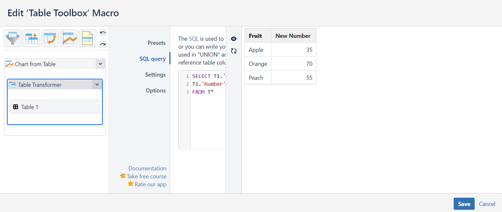The height and width of the screenshot is (212, 502).
Task: Click the Cancel link
Action: point(487,204)
